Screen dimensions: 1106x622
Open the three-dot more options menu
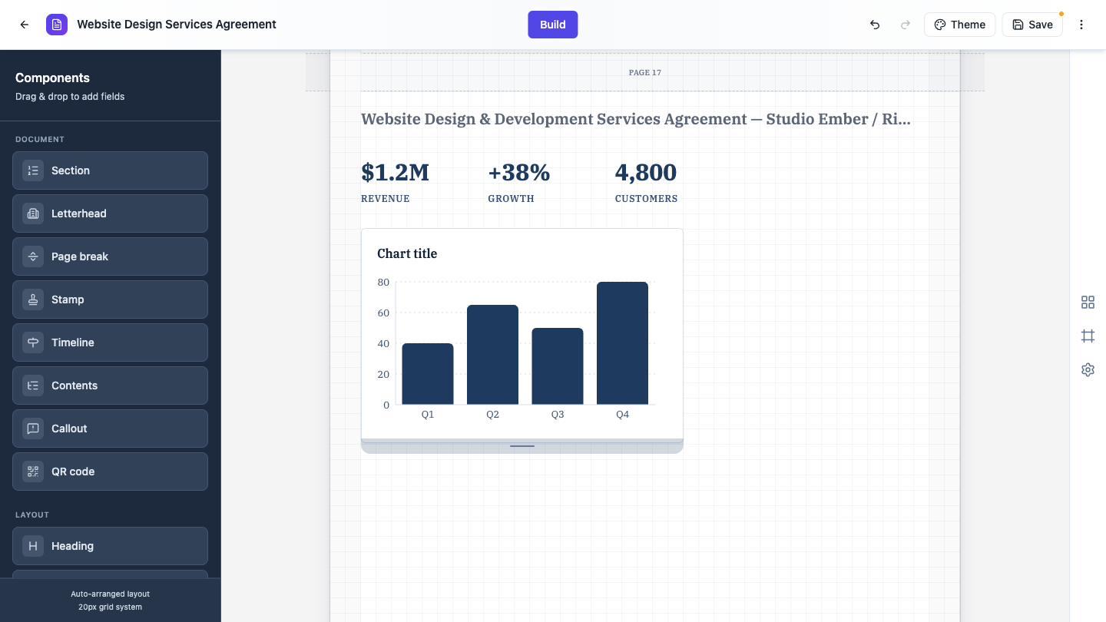(1081, 25)
